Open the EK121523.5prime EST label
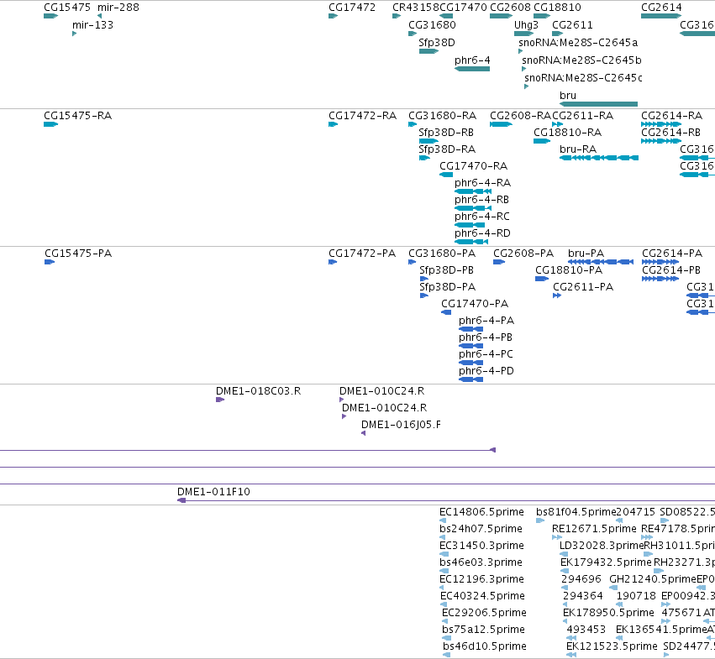The height and width of the screenshot is (659, 715). [x=612, y=646]
